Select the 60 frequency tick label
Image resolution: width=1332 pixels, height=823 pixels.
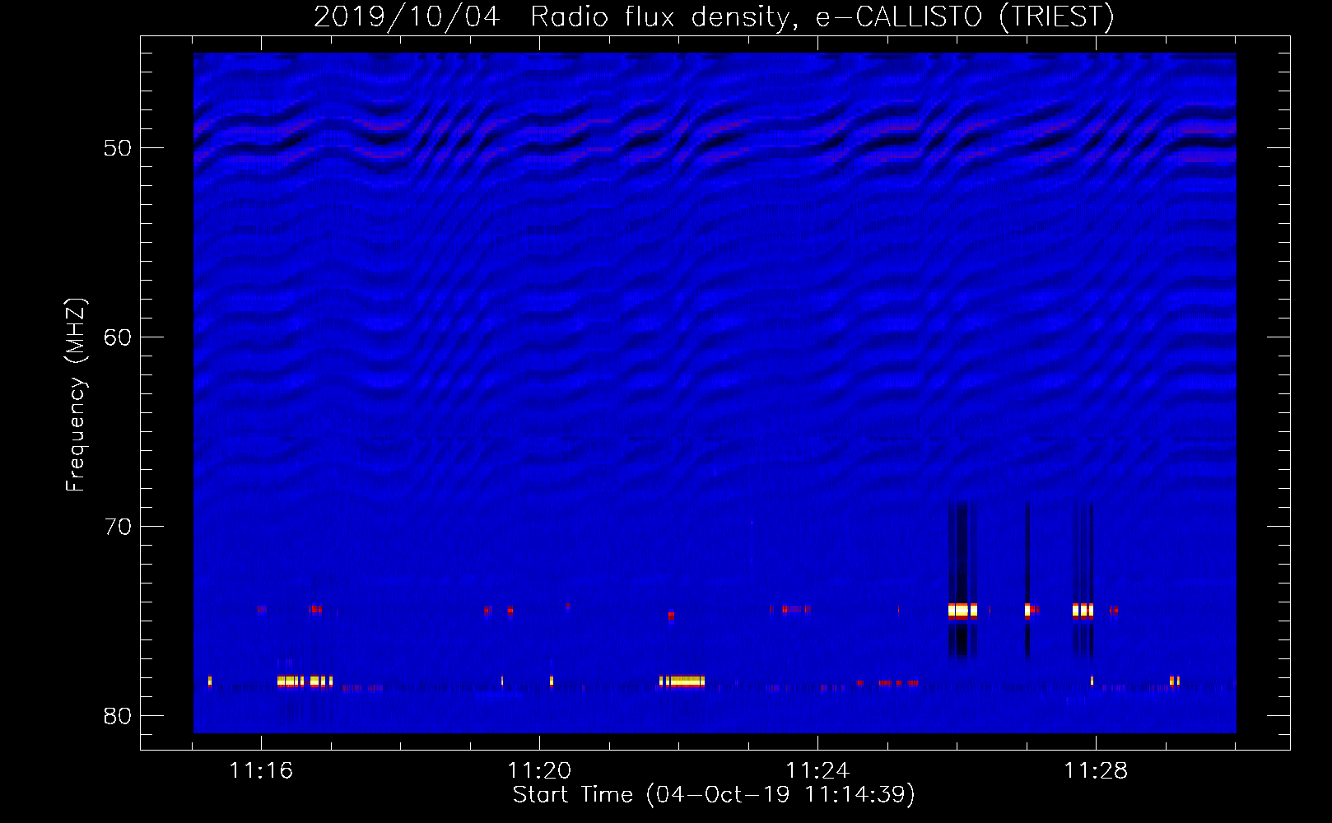click(118, 337)
